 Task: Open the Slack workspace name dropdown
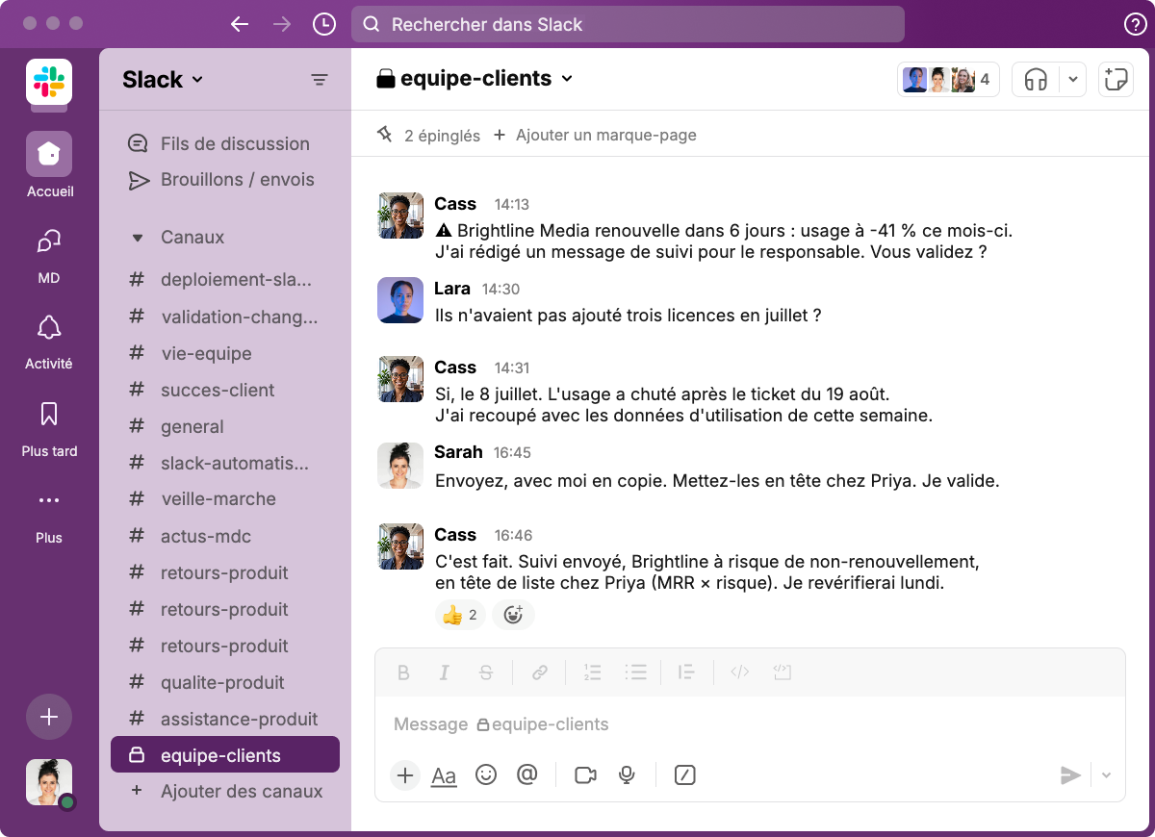(x=163, y=80)
